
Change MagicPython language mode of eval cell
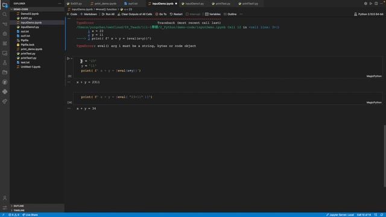pos(374,102)
